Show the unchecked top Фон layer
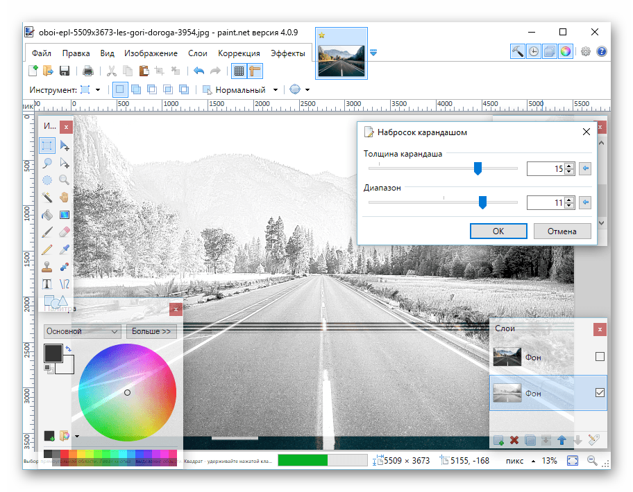 click(600, 357)
